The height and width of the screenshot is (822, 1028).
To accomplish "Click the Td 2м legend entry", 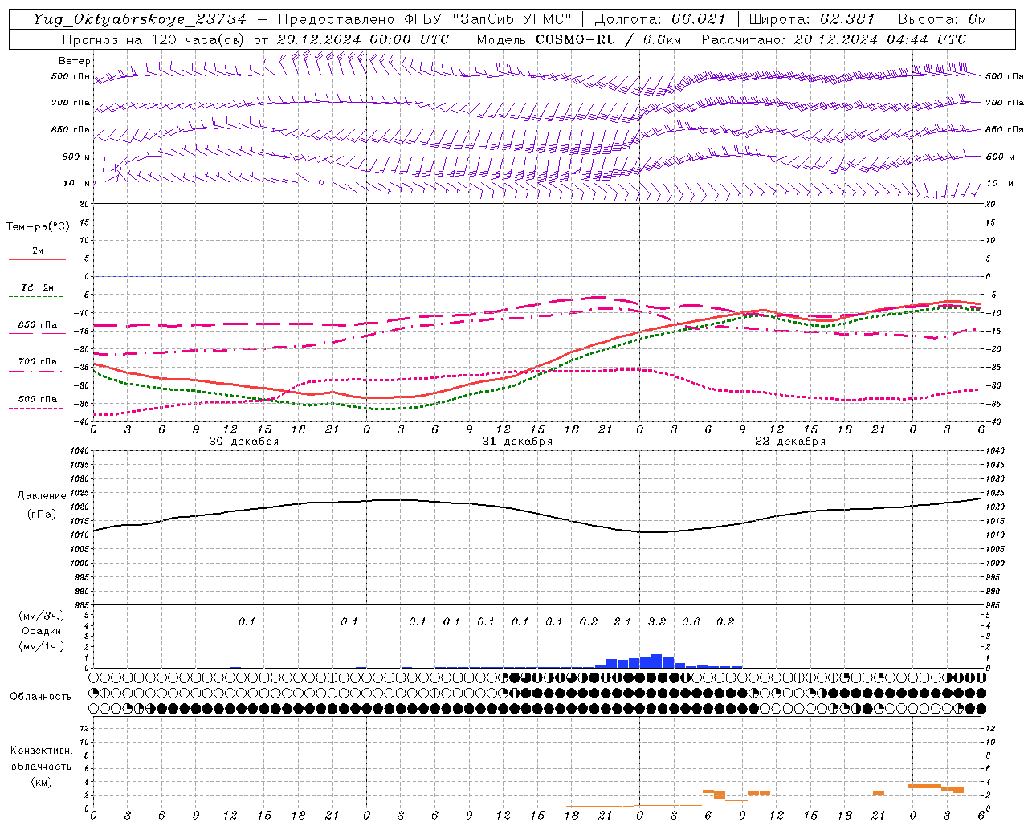I will point(38,287).
